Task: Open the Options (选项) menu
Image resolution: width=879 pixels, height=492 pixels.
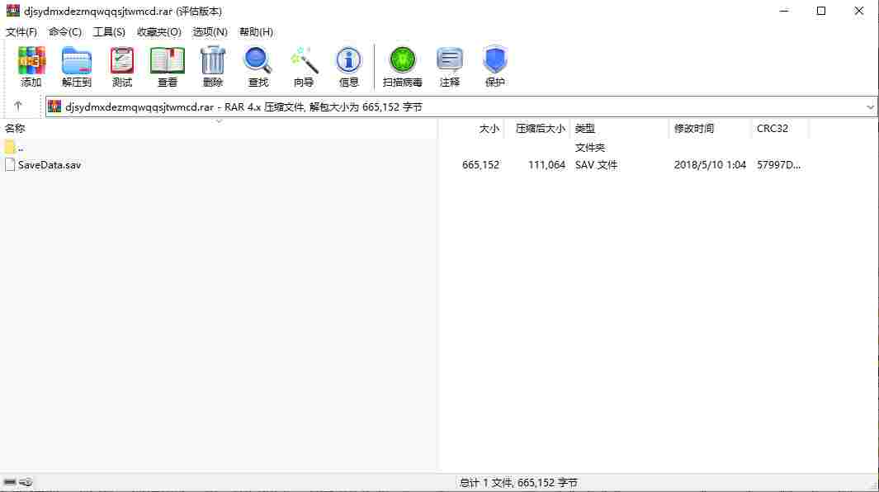Action: point(210,32)
